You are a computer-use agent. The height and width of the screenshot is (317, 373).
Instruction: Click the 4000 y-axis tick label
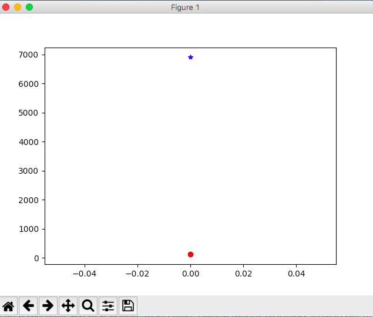(28, 142)
